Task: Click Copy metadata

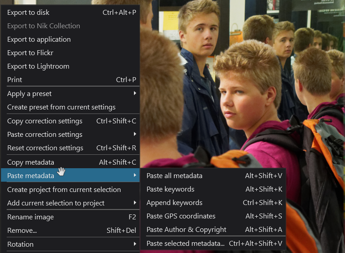Action: click(x=70, y=162)
